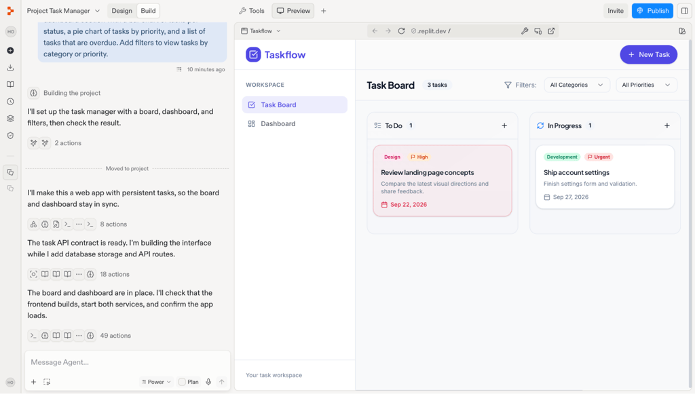Click the HO avatar at sidebar bottom
The height and width of the screenshot is (394, 695).
[x=10, y=382]
